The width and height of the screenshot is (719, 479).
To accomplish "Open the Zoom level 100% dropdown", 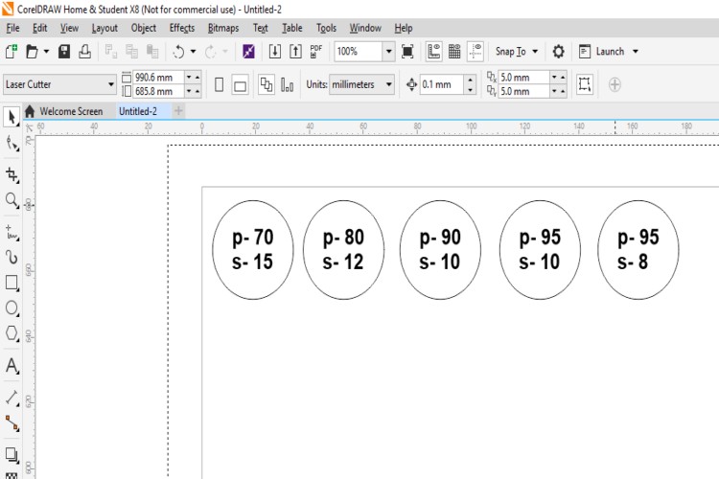I will coord(389,52).
